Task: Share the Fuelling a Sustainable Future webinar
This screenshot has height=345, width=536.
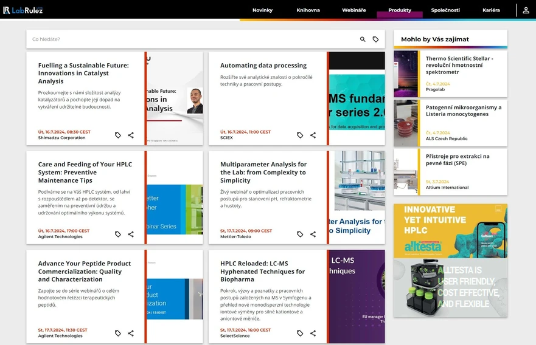Action: coord(131,135)
